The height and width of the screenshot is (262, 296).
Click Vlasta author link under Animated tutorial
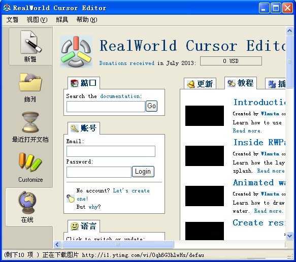[x=270, y=194]
